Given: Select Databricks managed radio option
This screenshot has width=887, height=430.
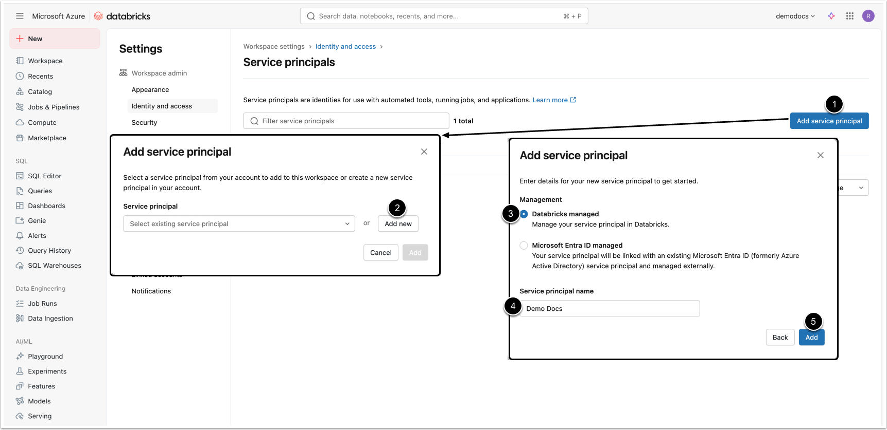Looking at the screenshot, I should [x=524, y=214].
